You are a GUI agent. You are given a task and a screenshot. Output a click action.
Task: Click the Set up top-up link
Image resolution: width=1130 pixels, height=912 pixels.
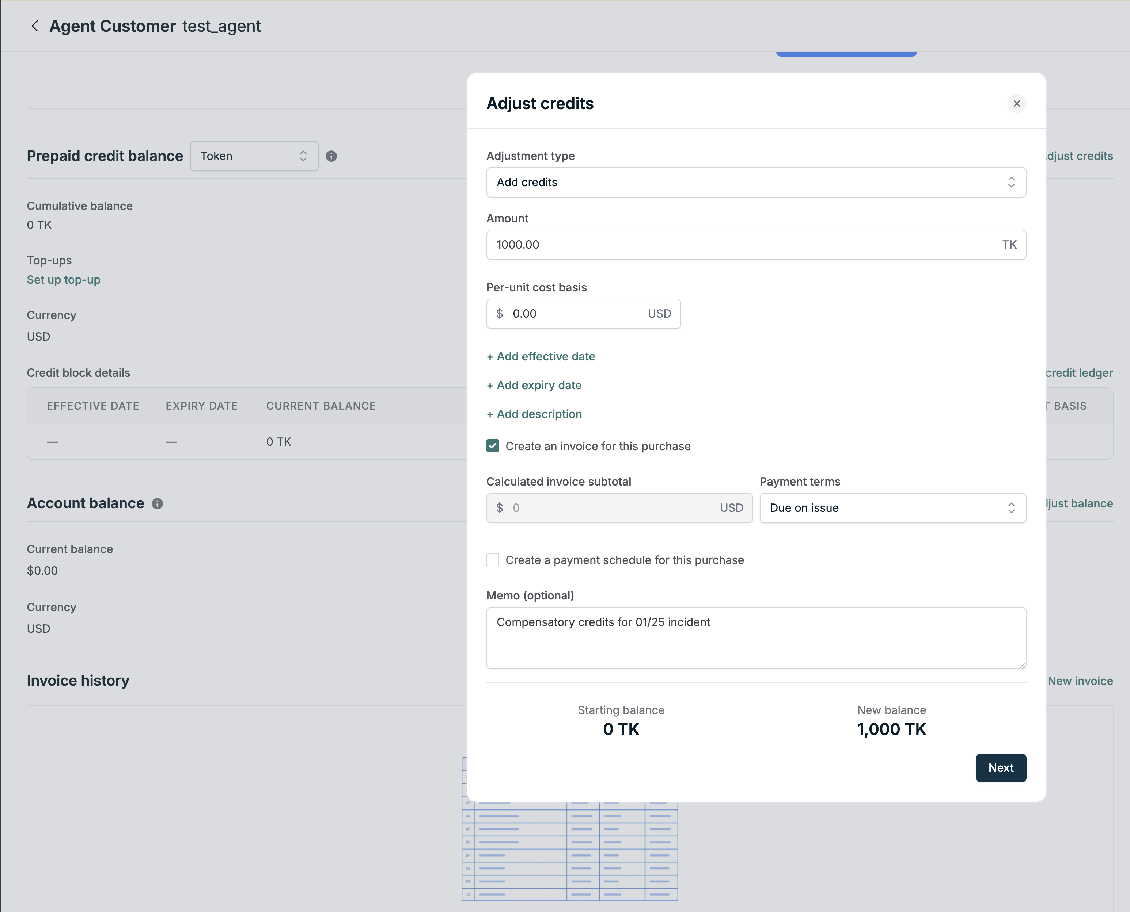click(64, 280)
